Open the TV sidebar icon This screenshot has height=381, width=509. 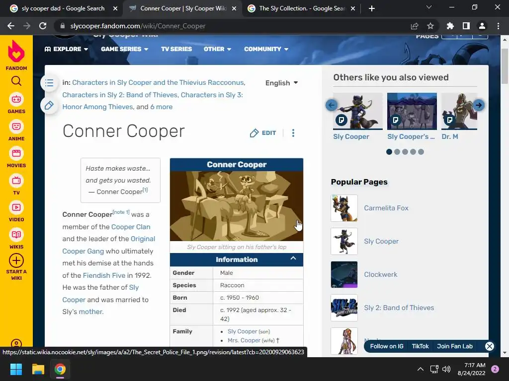(x=16, y=181)
